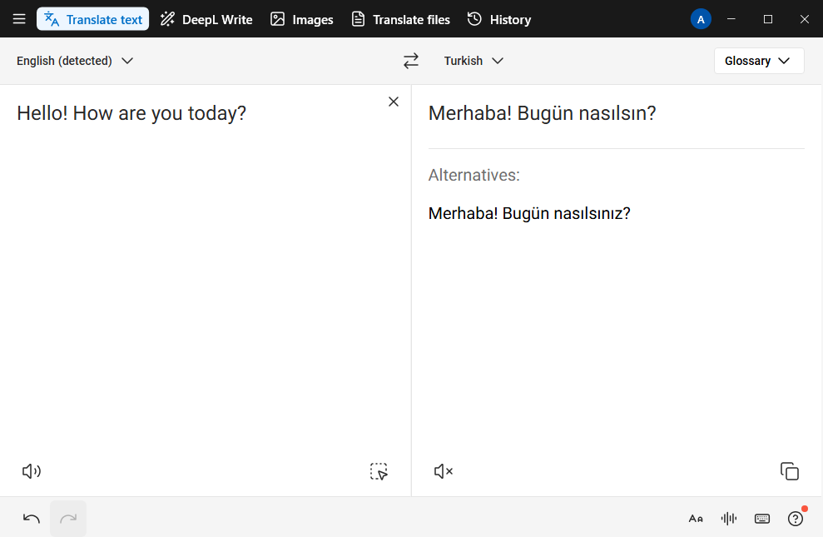Listen to the English source text

pyautogui.click(x=31, y=471)
